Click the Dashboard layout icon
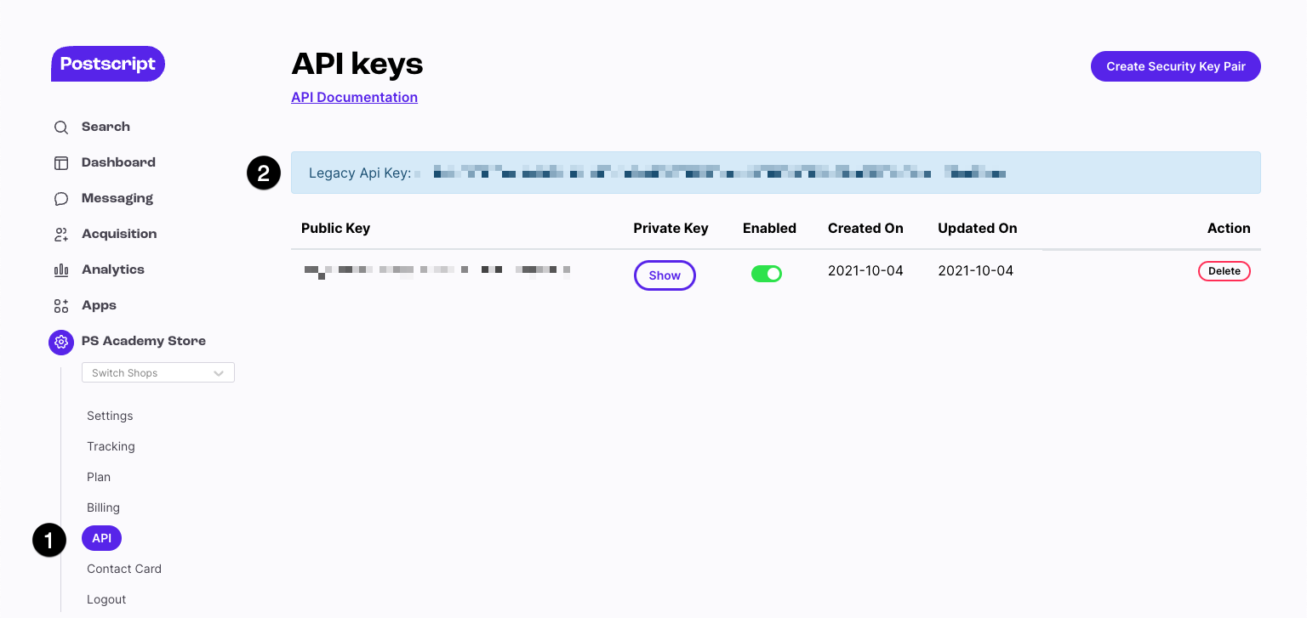1307x618 pixels. coord(61,163)
